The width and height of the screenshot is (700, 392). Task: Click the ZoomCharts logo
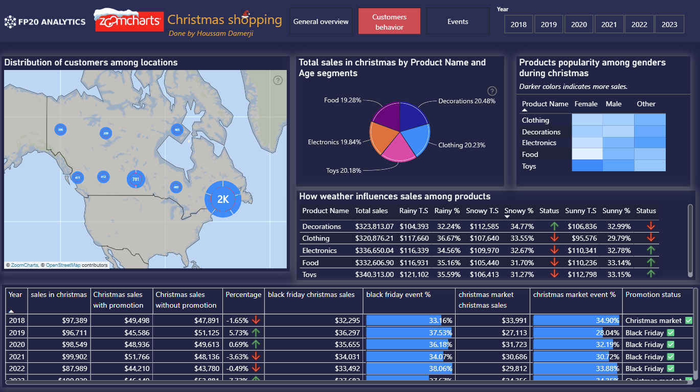(x=129, y=21)
